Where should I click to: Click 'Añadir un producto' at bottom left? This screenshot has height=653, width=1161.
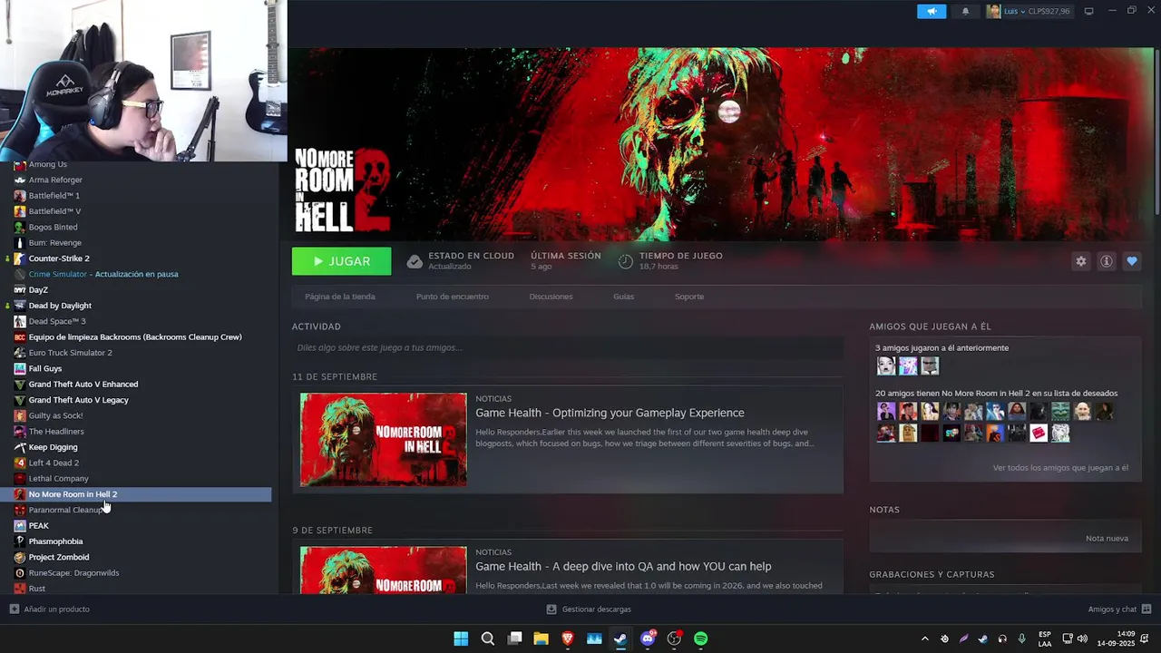point(50,609)
